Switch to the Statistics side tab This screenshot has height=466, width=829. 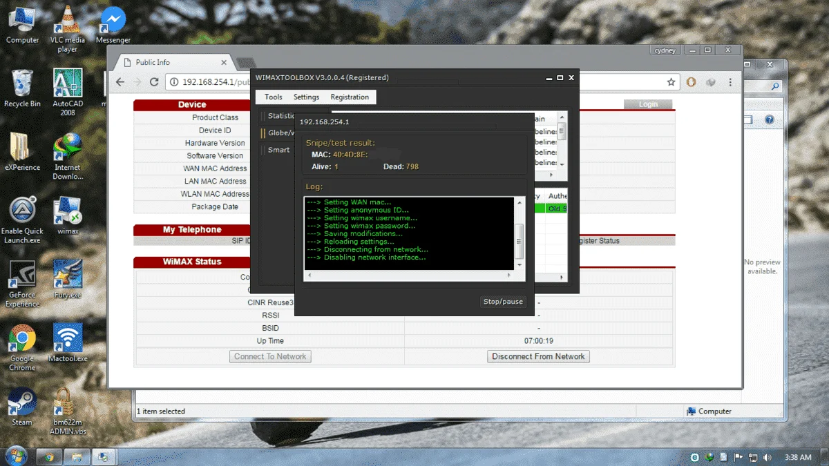281,116
